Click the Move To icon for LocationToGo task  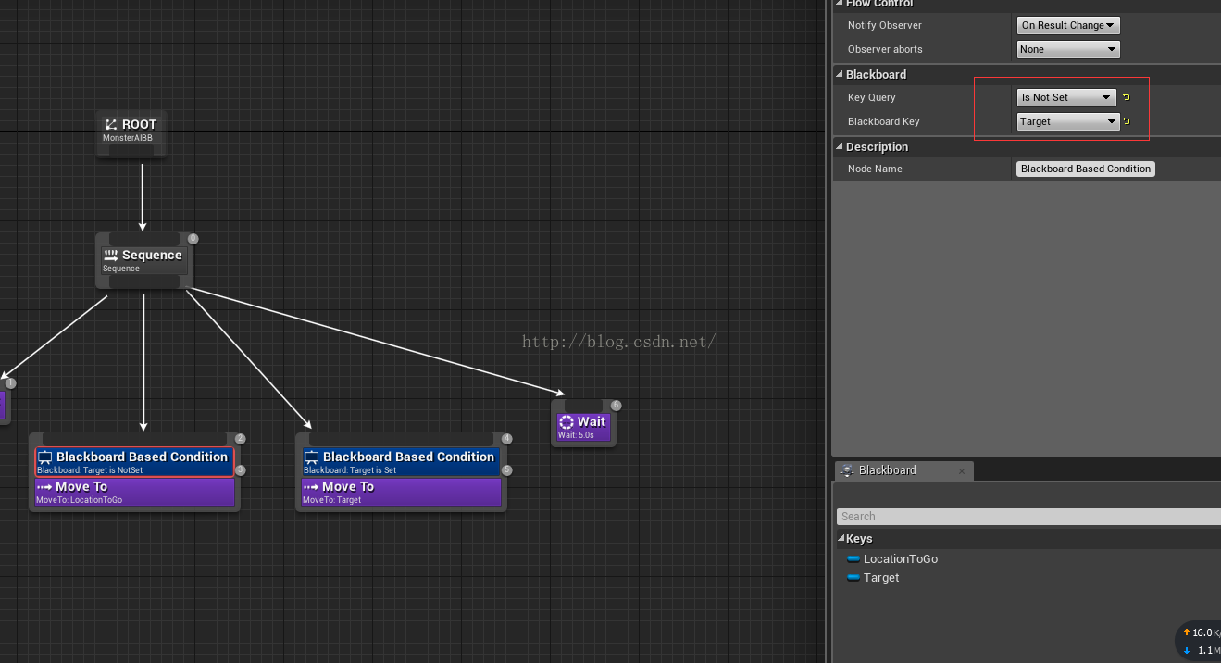[44, 487]
